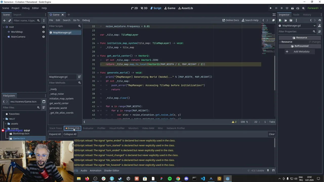Click the Run Current Scene clapperboard icon
This screenshot has width=324, height=182.
pyautogui.click(x=292, y=8)
